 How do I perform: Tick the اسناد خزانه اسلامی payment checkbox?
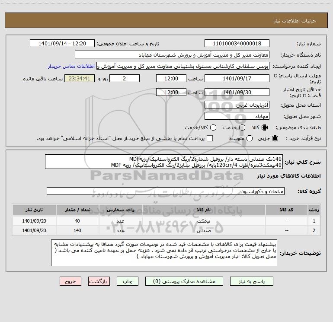[x=210, y=138]
